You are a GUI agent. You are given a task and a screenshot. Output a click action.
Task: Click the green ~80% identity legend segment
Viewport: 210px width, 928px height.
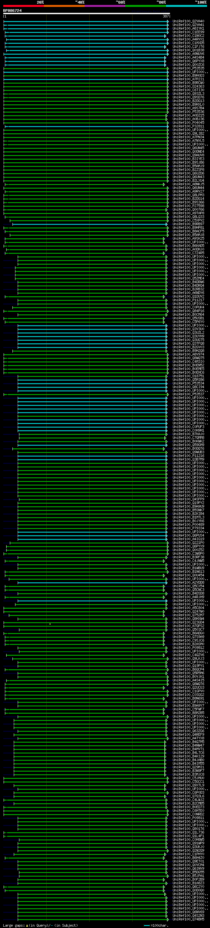point(146,6)
